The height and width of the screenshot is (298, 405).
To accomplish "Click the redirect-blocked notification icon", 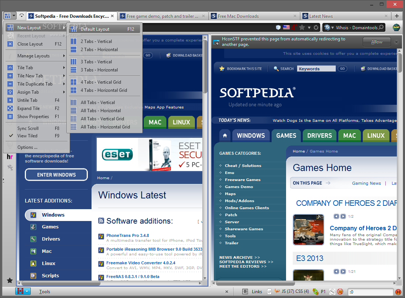I will (216, 42).
